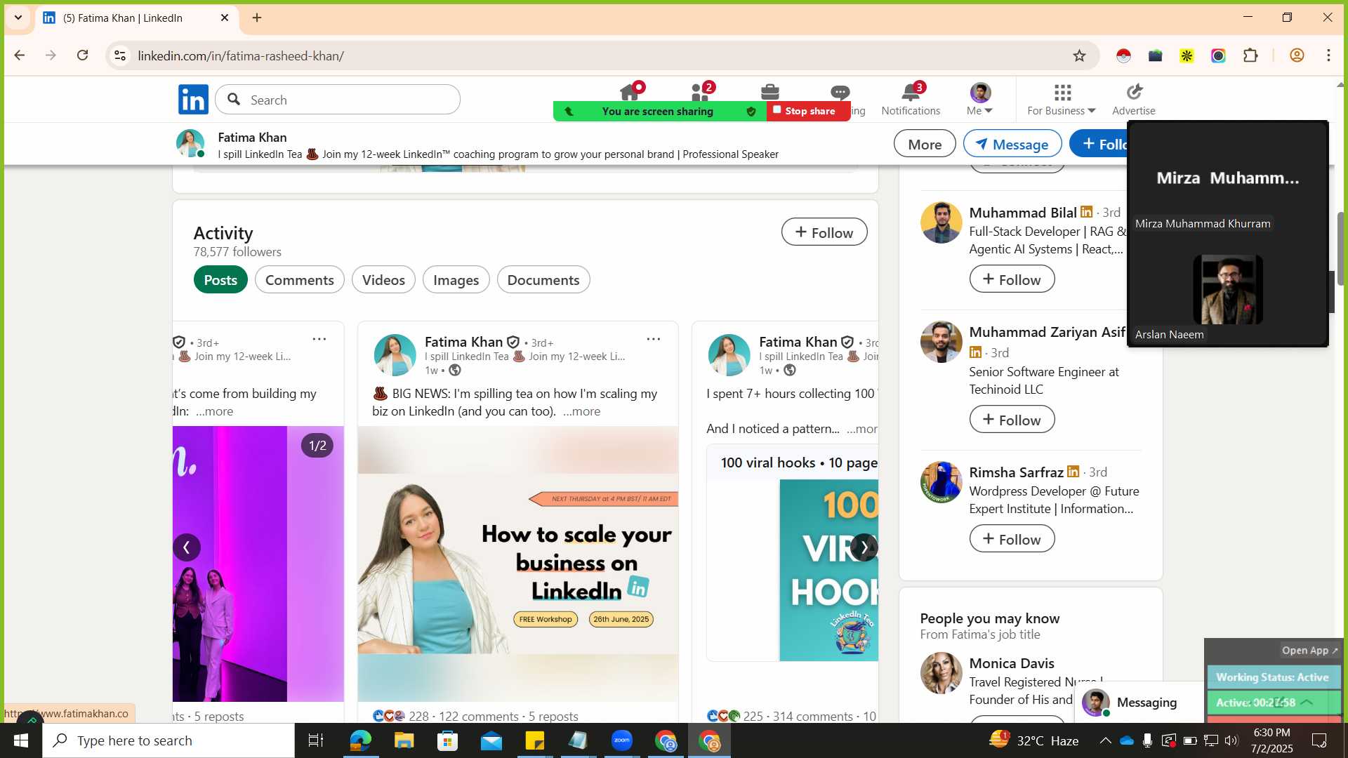The image size is (1348, 758).
Task: Open the Windows notification center icon
Action: (1319, 740)
